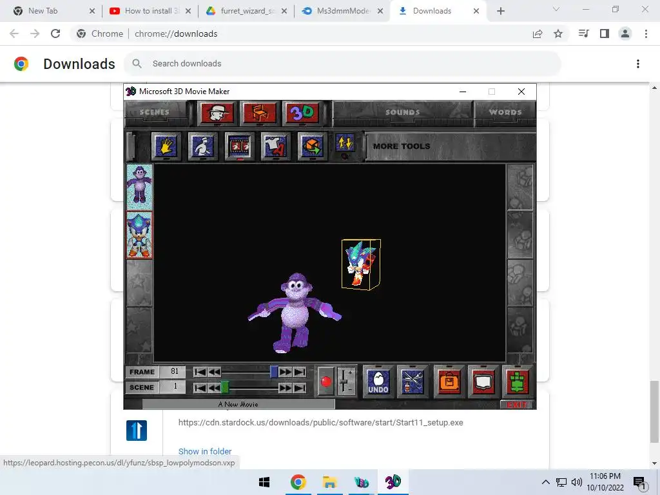Open the orange Portfolio briefcase icon
Image resolution: width=660 pixels, height=495 pixels.
click(449, 382)
